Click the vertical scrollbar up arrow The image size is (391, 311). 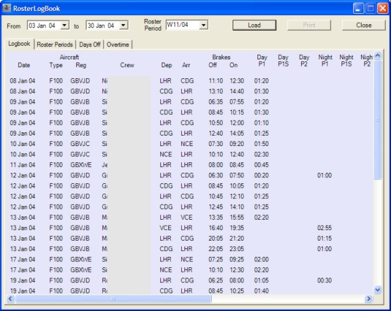pos(377,55)
